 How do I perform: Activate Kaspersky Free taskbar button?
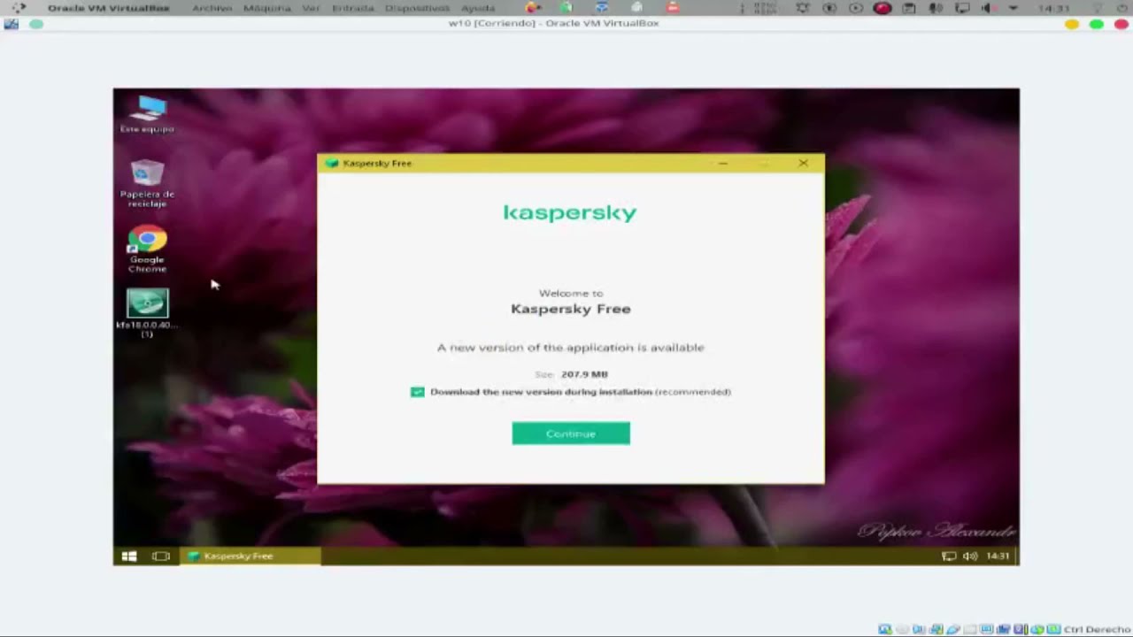click(x=250, y=556)
